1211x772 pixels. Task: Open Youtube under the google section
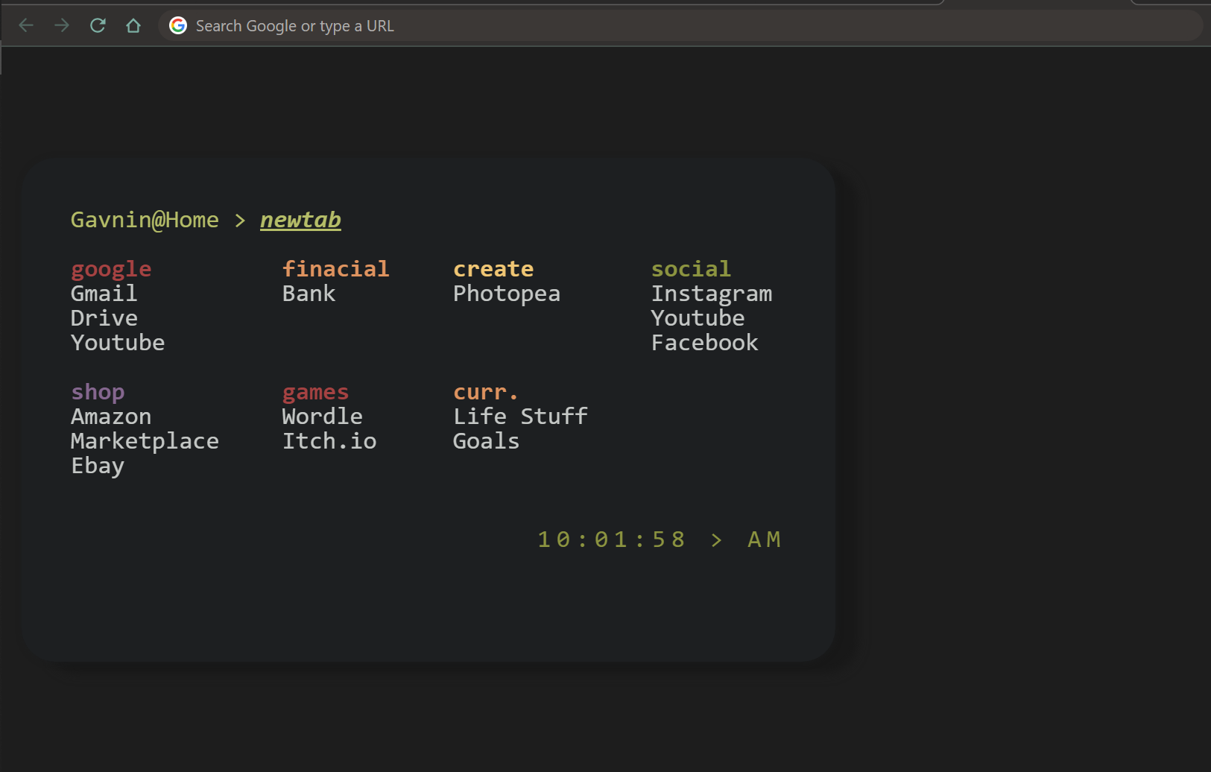(118, 342)
